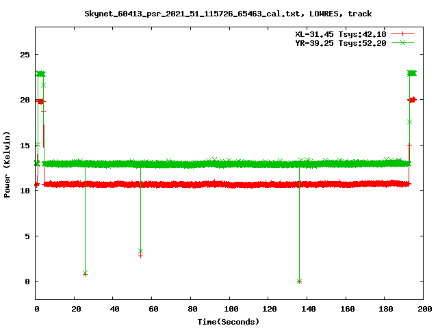Click the green cal-on cluster at the plot start
438x328 pixels.
pos(41,74)
